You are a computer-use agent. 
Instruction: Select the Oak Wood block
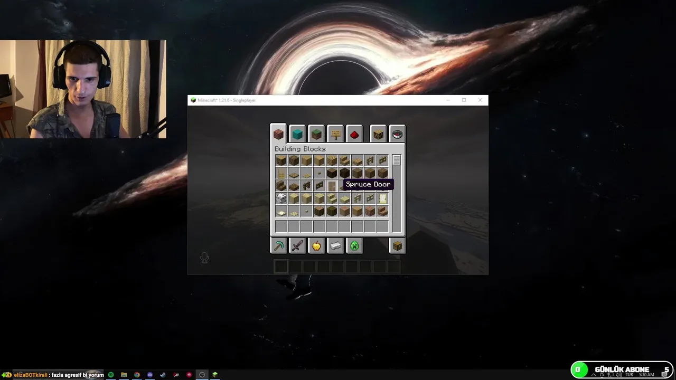[294, 160]
